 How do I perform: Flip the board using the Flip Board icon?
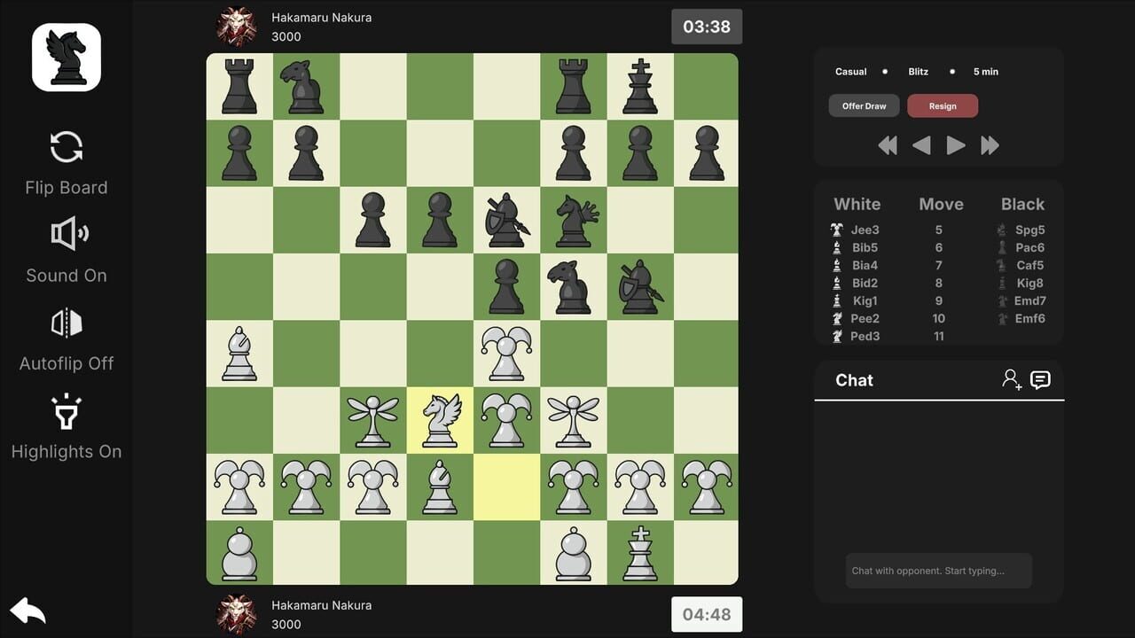66,146
